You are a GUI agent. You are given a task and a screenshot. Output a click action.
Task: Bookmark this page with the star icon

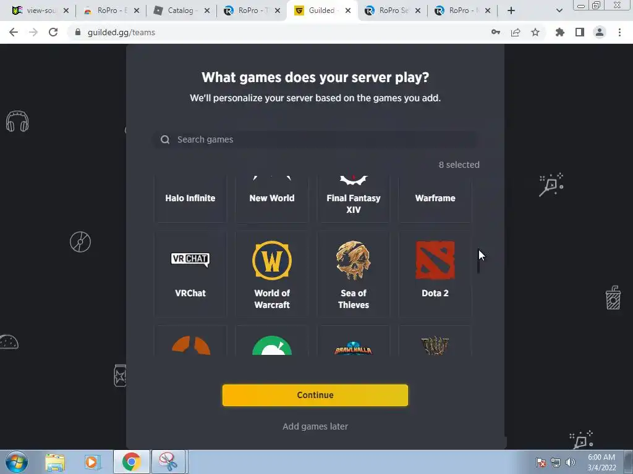click(535, 32)
